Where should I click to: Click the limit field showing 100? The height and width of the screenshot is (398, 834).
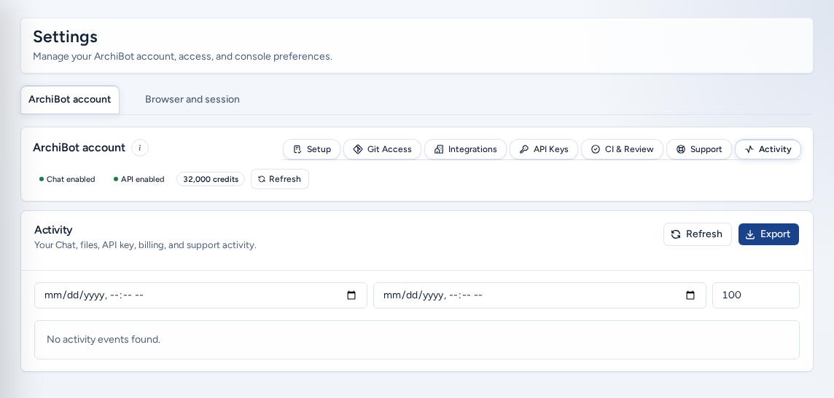[x=756, y=295]
